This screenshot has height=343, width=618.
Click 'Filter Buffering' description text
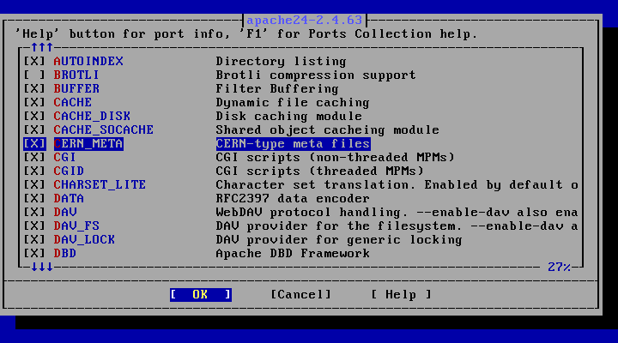[x=277, y=89]
